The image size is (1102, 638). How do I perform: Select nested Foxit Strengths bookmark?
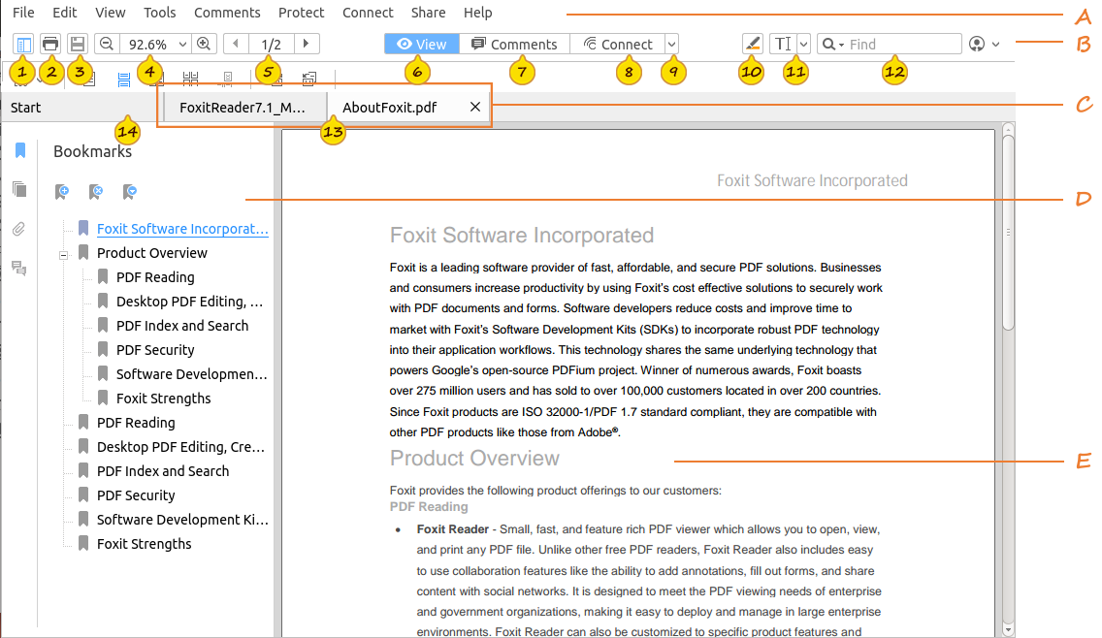click(x=163, y=399)
